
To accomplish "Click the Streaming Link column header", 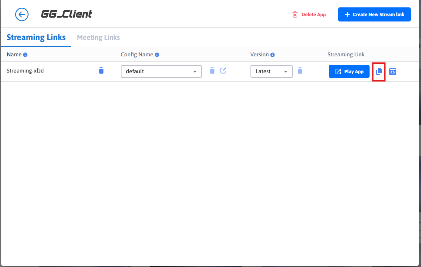I will (x=346, y=55).
